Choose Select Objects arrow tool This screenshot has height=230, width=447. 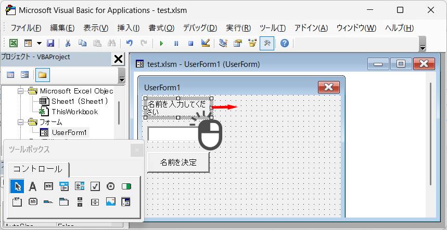17,186
